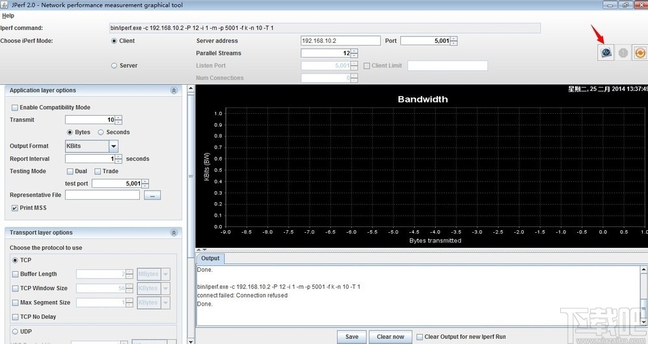Image resolution: width=648 pixels, height=344 pixels.
Task: Click the Representative File text field
Action: (x=103, y=195)
